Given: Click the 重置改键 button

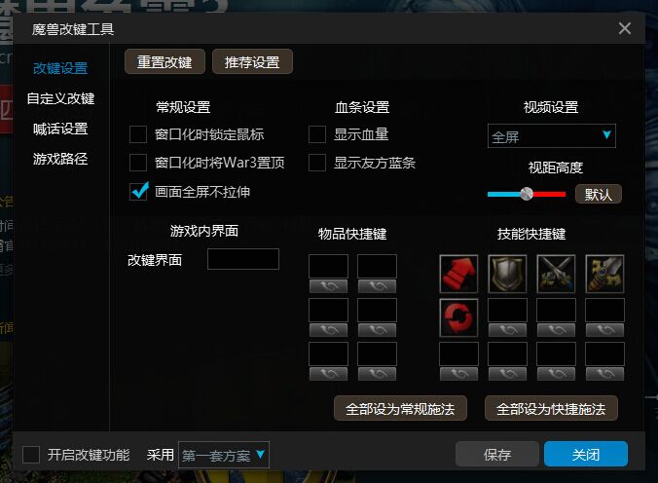Looking at the screenshot, I should [164, 61].
